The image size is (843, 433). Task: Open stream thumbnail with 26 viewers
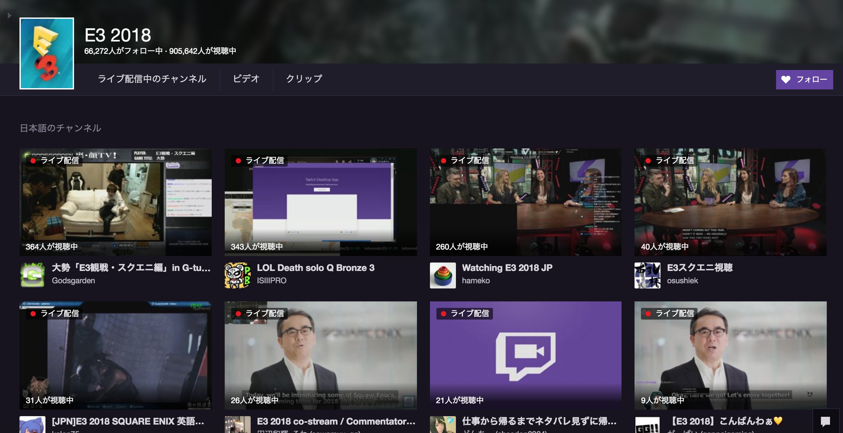(321, 355)
